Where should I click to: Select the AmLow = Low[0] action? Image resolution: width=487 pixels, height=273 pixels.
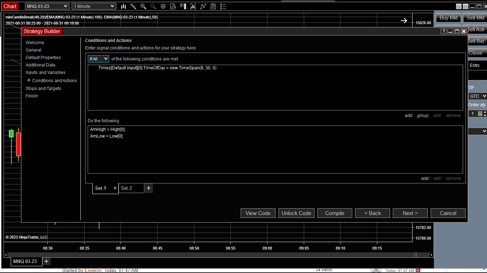107,136
